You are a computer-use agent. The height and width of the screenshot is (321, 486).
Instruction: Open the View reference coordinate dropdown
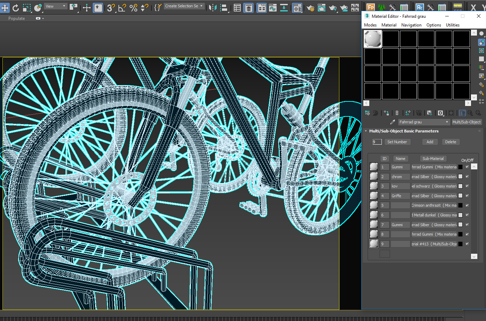point(56,6)
